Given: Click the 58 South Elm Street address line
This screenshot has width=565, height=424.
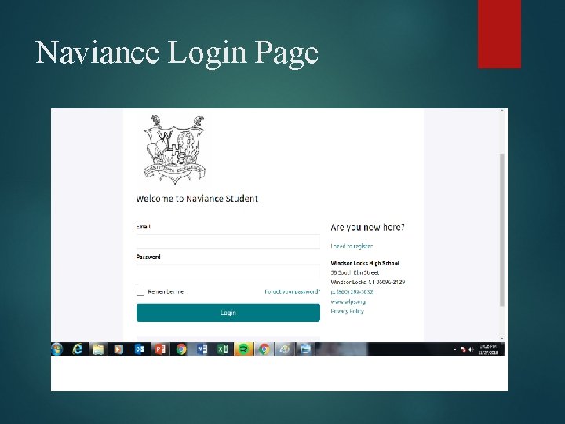Looking at the screenshot, I should point(355,272).
